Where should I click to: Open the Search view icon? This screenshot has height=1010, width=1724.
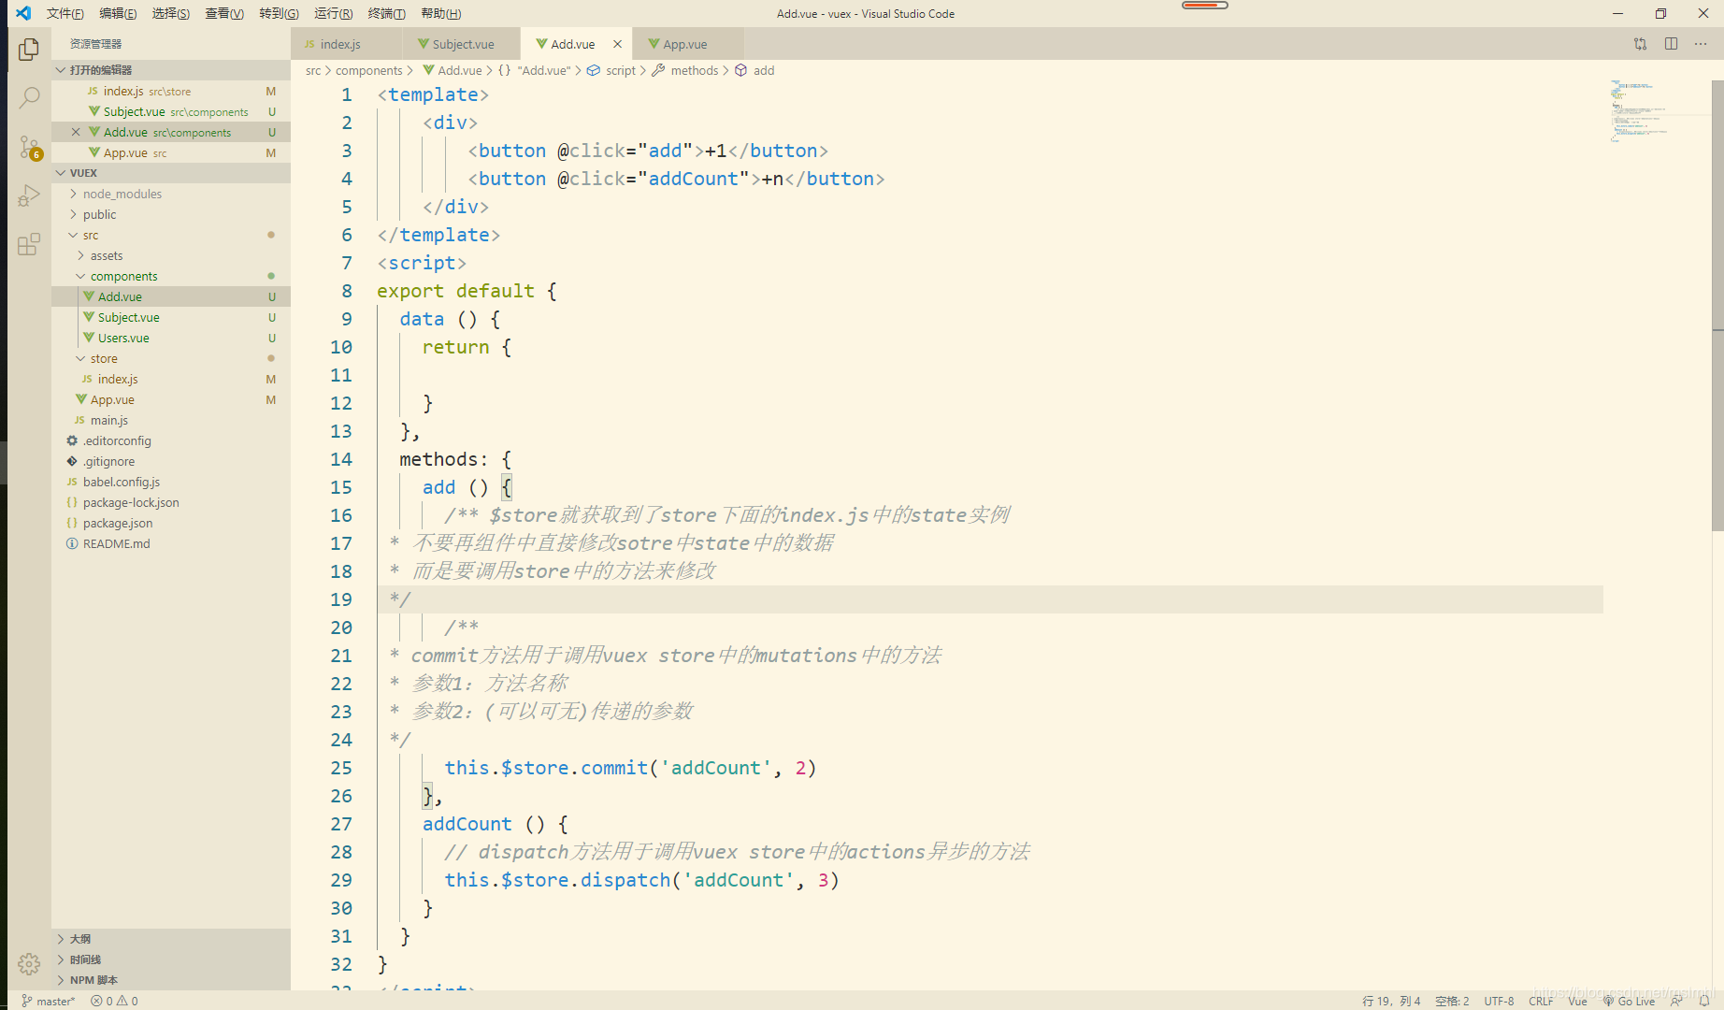point(29,97)
